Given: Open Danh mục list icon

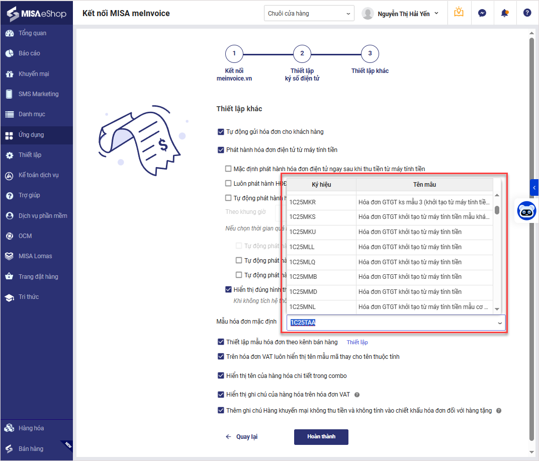Looking at the screenshot, I should (x=10, y=114).
